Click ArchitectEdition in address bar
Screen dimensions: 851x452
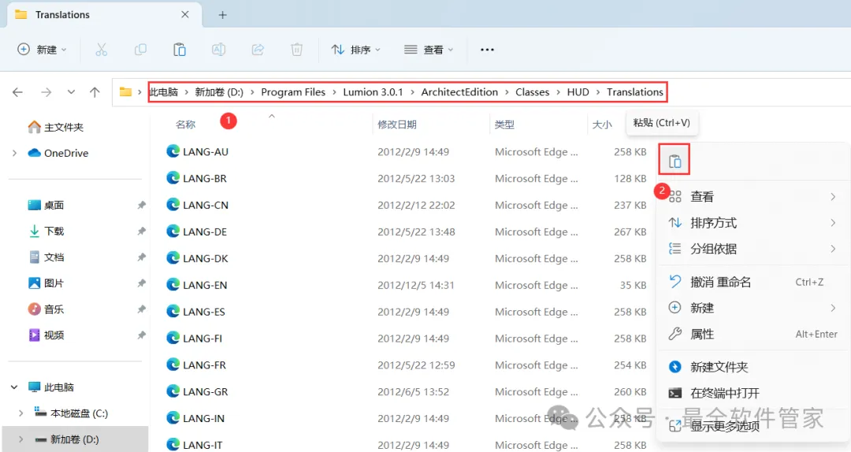click(x=459, y=92)
